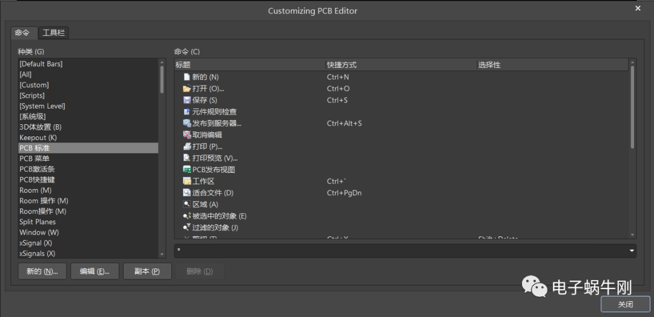Select the PCB快捷键 category
The width and height of the screenshot is (654, 317).
88,179
